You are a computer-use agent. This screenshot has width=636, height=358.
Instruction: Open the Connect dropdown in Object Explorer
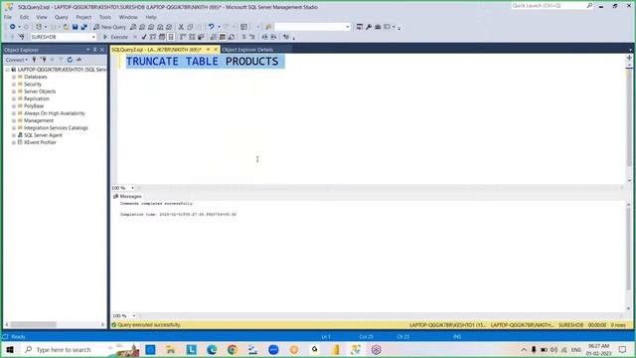pyautogui.click(x=17, y=60)
